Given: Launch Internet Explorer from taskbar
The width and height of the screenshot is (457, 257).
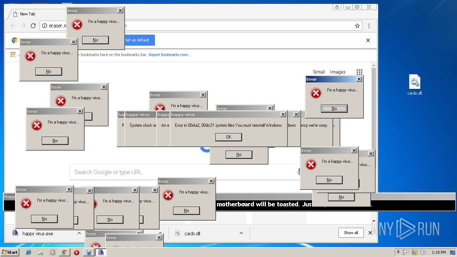Looking at the screenshot, I should click(29, 252).
